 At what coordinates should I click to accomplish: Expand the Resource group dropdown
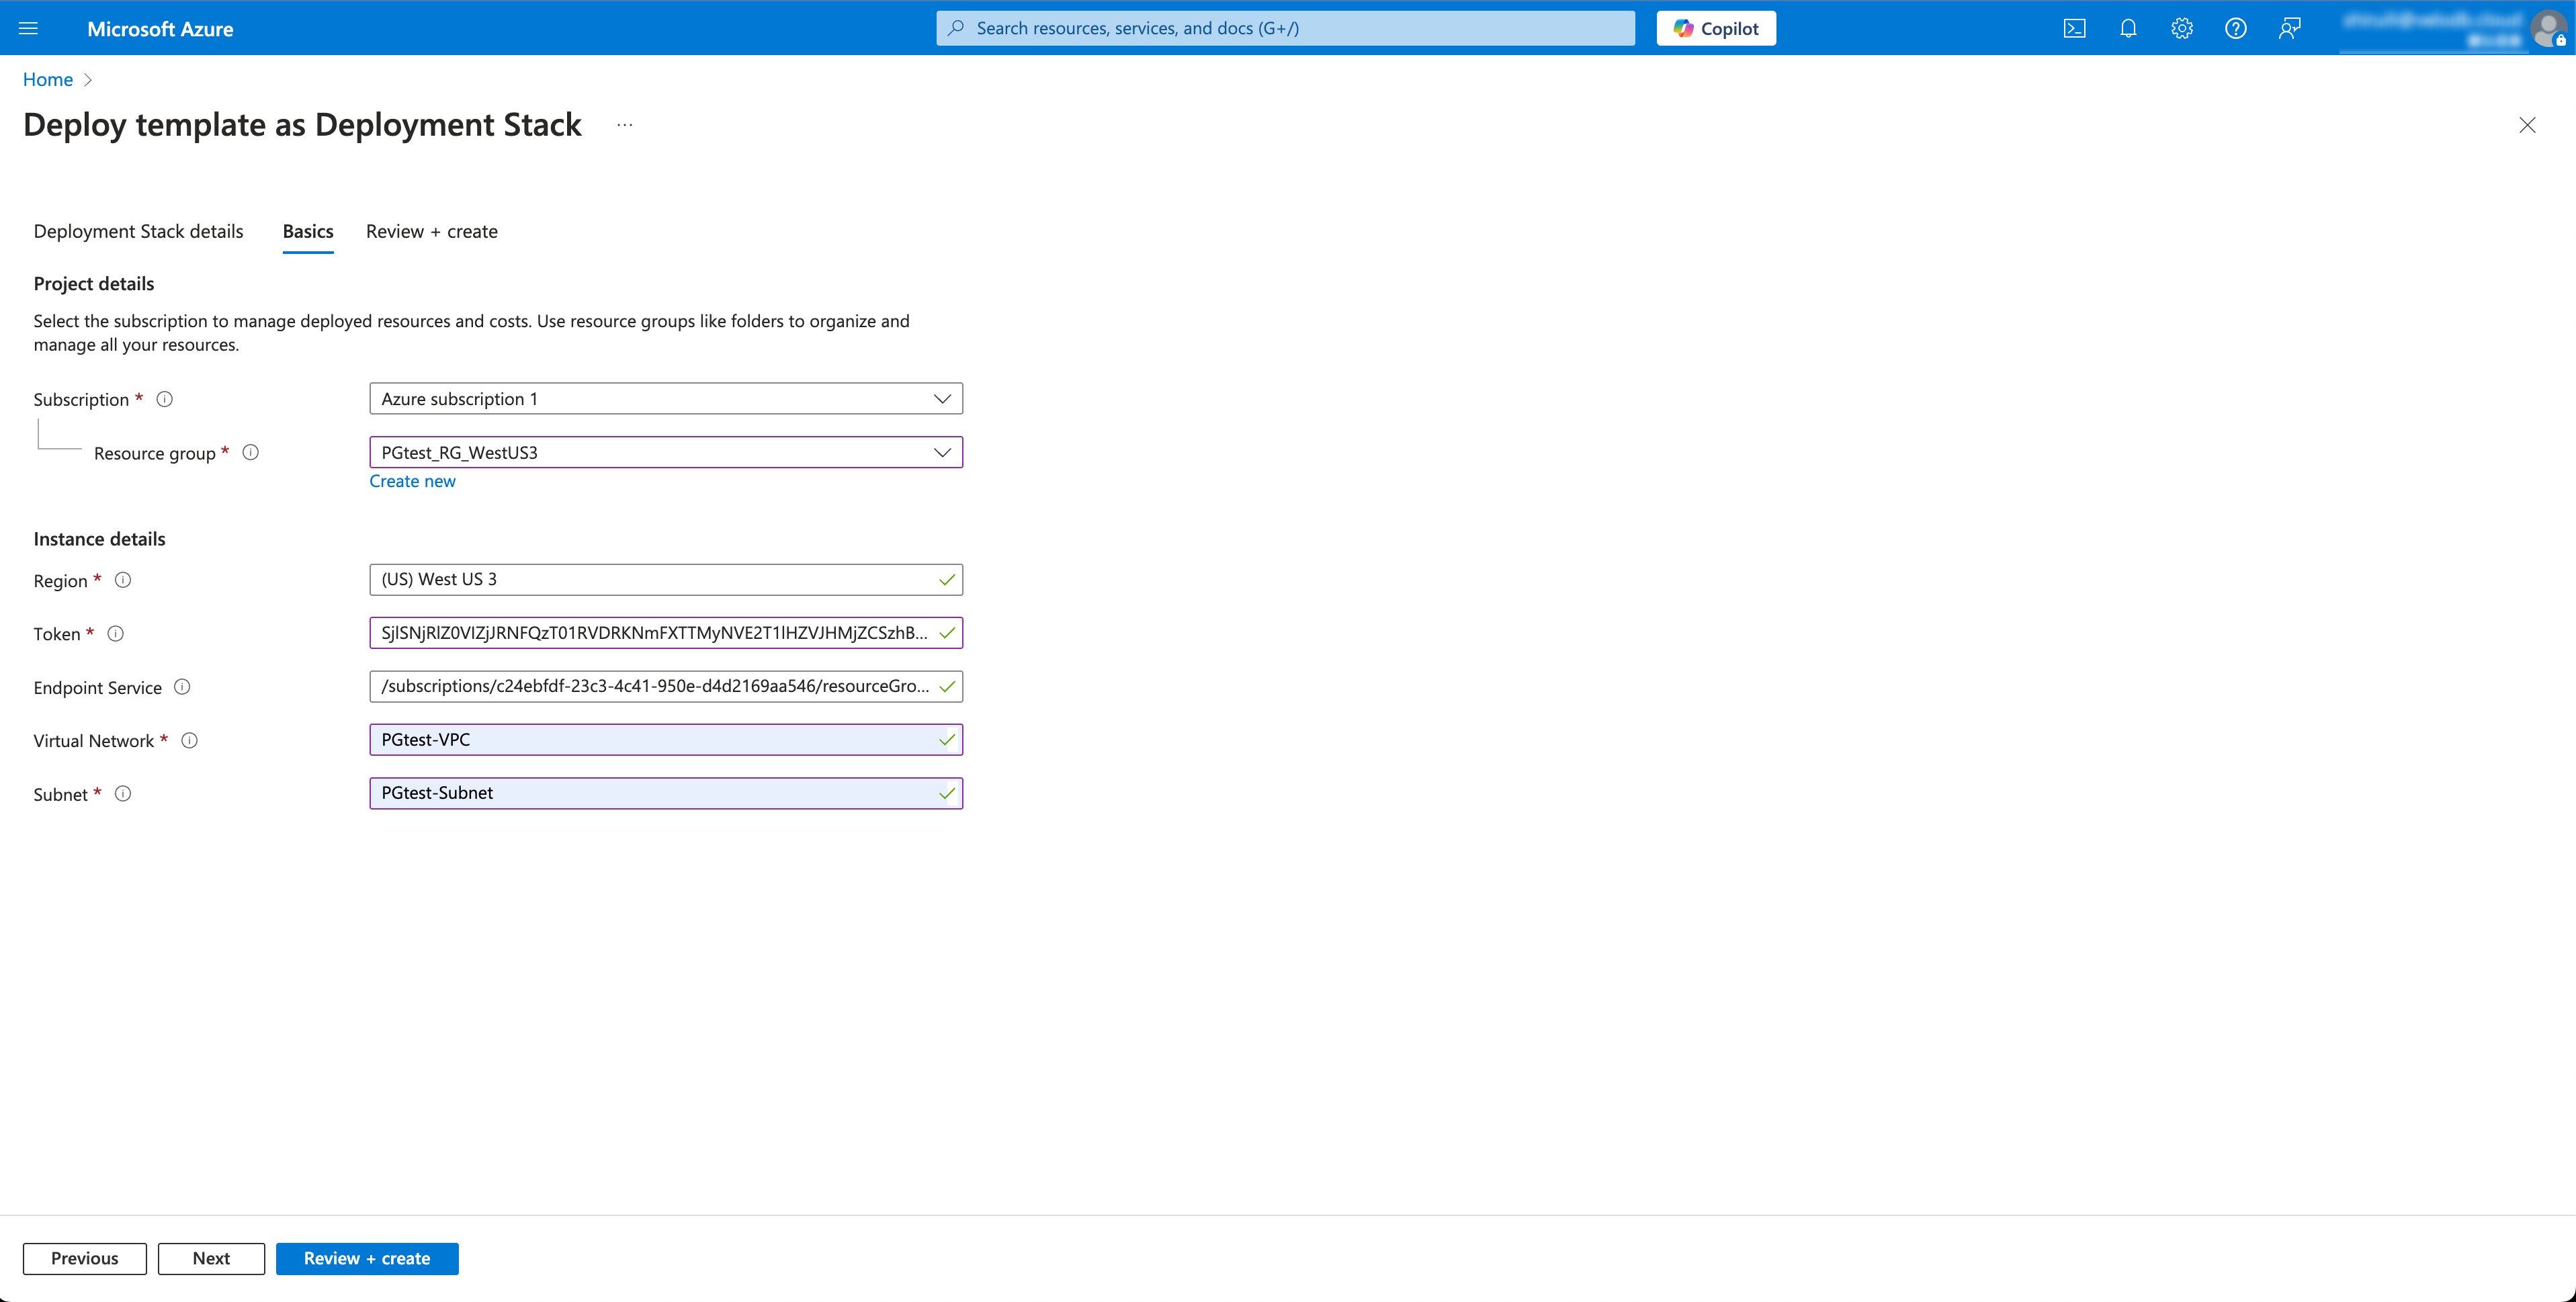pos(665,452)
